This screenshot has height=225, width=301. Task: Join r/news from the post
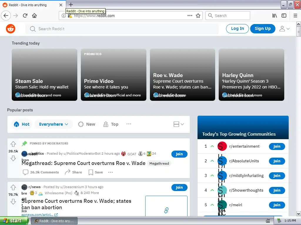(x=179, y=187)
